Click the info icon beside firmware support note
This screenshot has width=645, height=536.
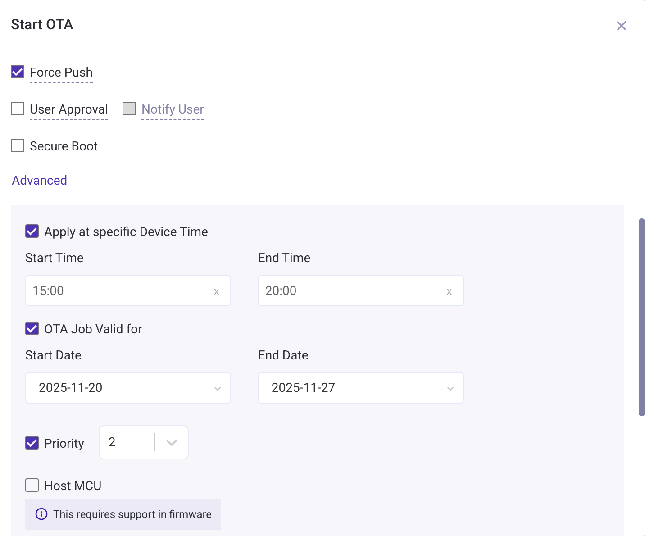(x=41, y=514)
